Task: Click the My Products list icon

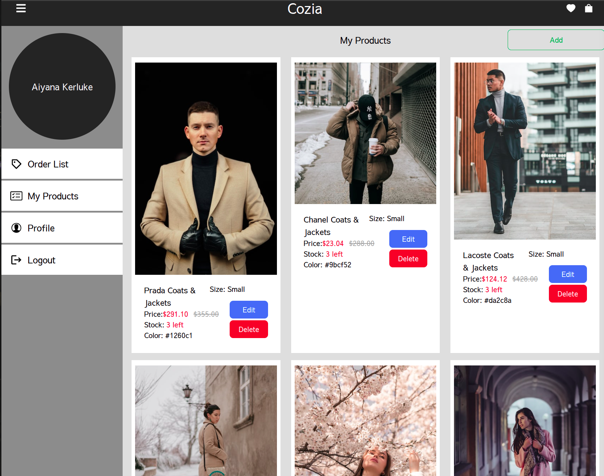Action: (x=16, y=196)
